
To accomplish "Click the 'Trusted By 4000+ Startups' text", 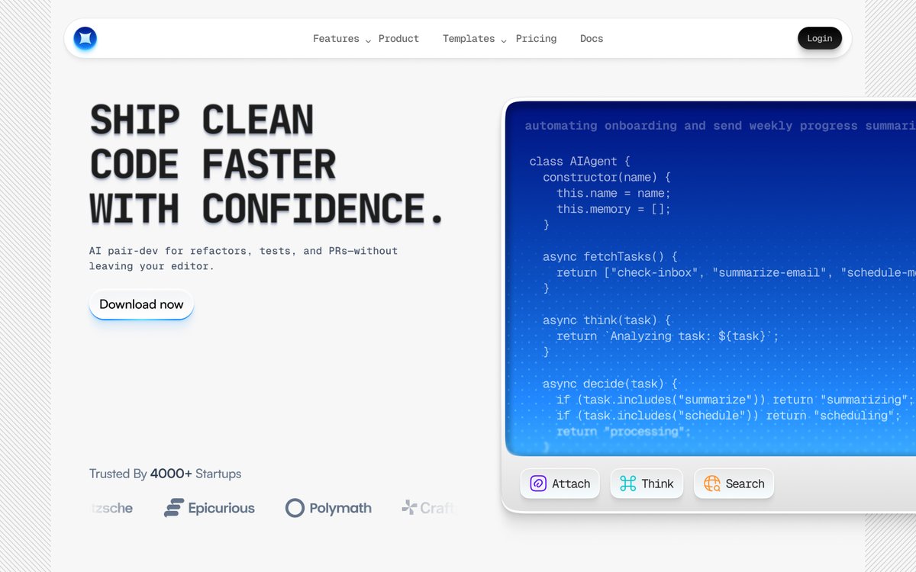I will (165, 474).
